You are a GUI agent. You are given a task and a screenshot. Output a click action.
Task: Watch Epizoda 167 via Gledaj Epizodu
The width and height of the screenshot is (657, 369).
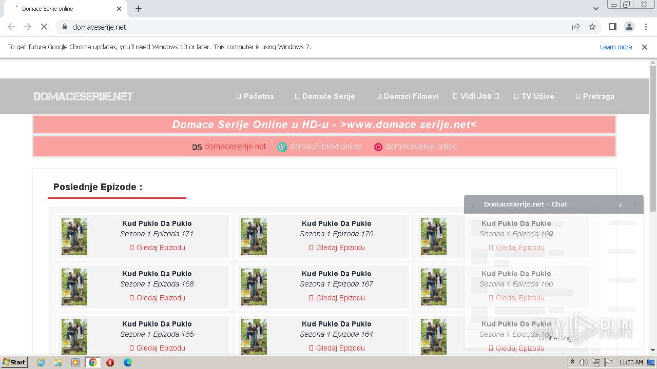click(337, 298)
